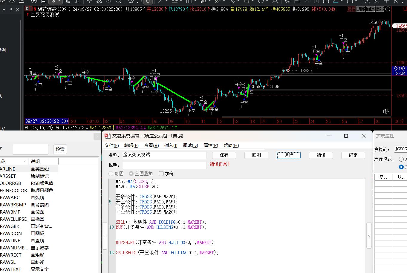
Task: Collapse the right panel arrow beside code editor
Action: [x=369, y=235]
